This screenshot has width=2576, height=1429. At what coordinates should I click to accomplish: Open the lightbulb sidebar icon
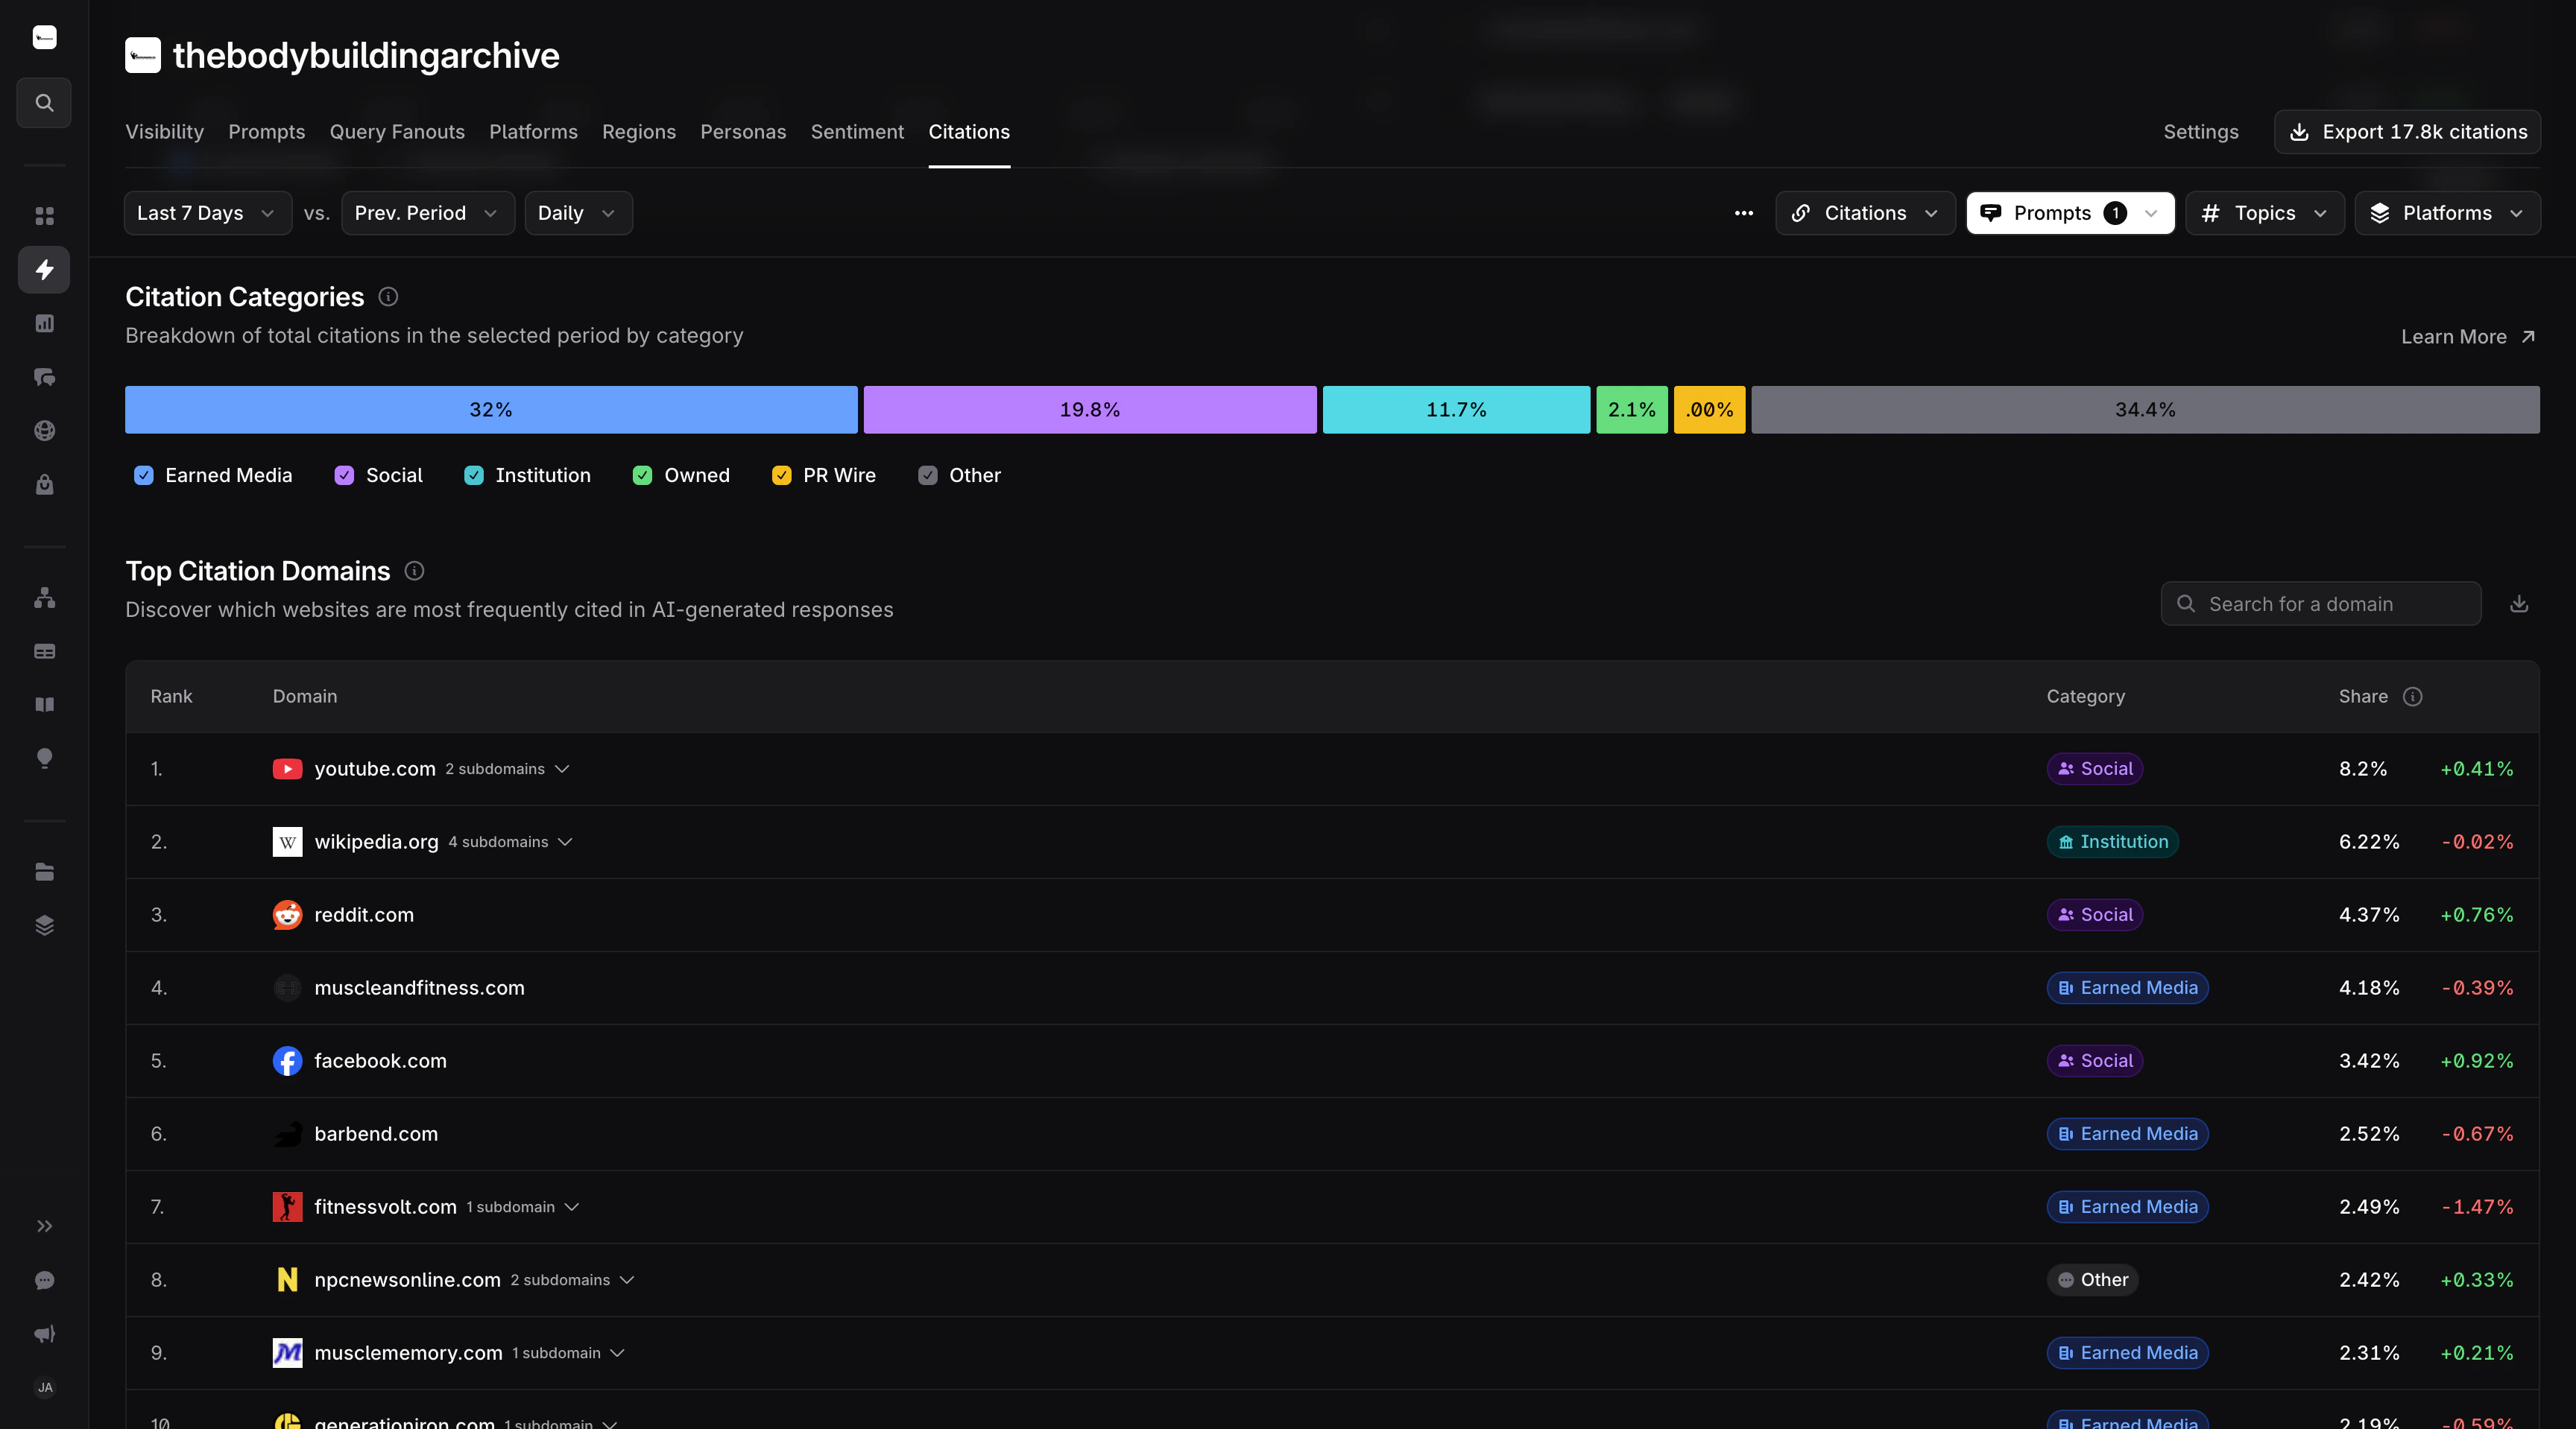(x=44, y=758)
